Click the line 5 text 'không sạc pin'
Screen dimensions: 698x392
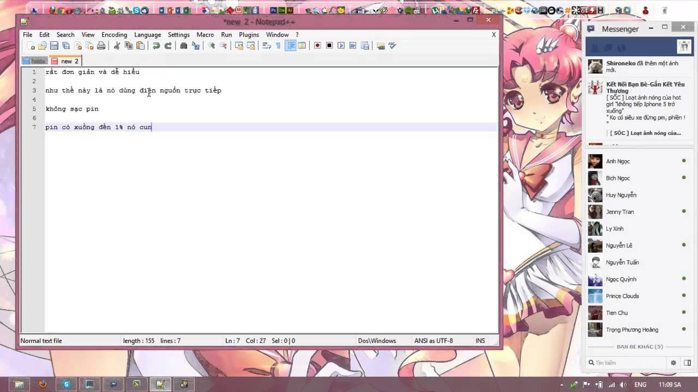coord(72,109)
